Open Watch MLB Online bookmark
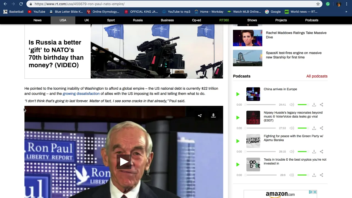This screenshot has height=198, width=352. pyautogui.click(x=244, y=12)
